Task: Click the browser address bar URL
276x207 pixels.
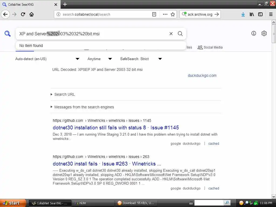Action: (x=87, y=15)
